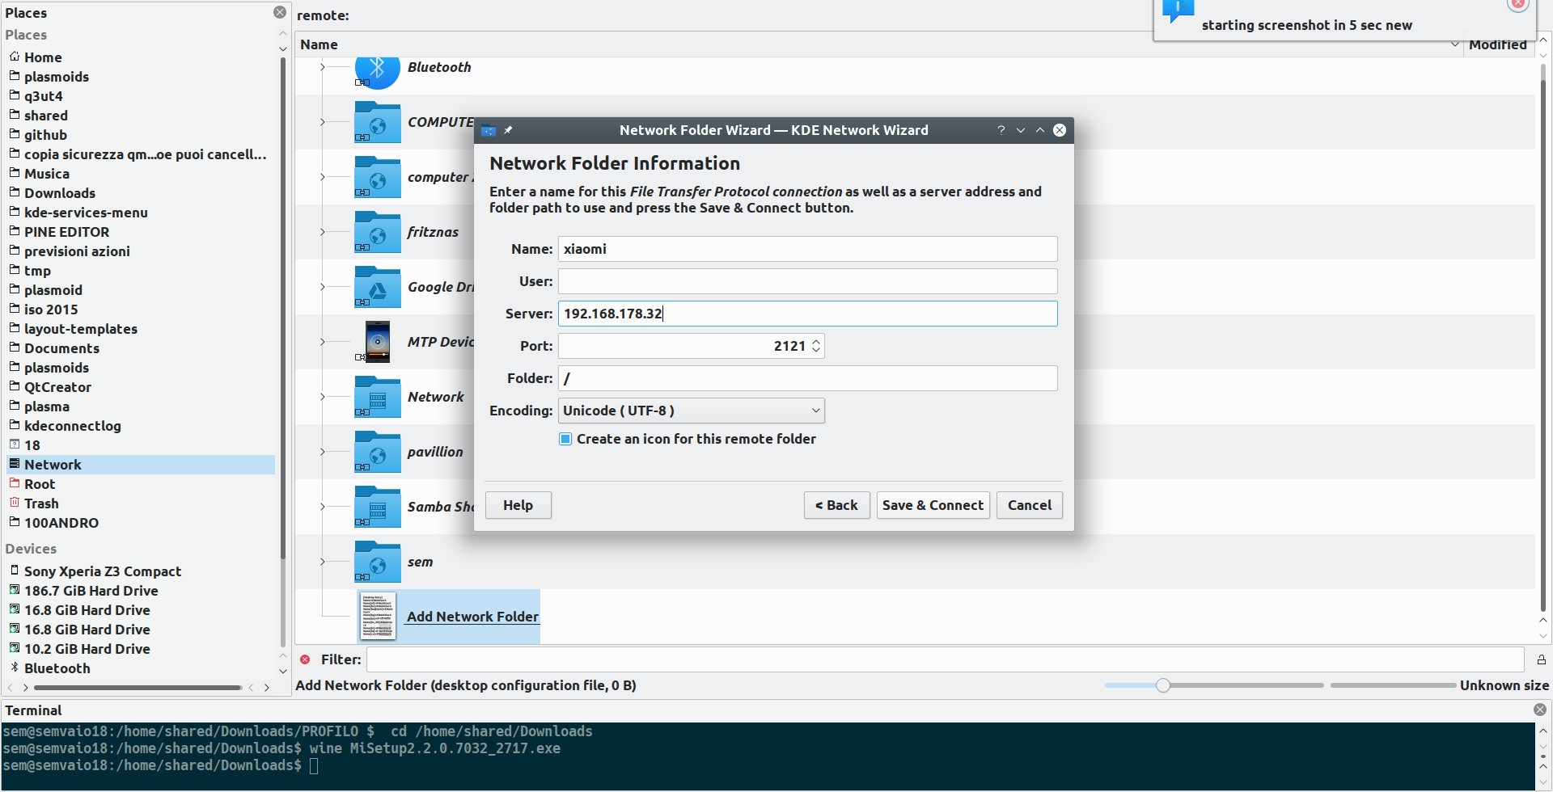Close the Terminal panel

[x=1540, y=710]
